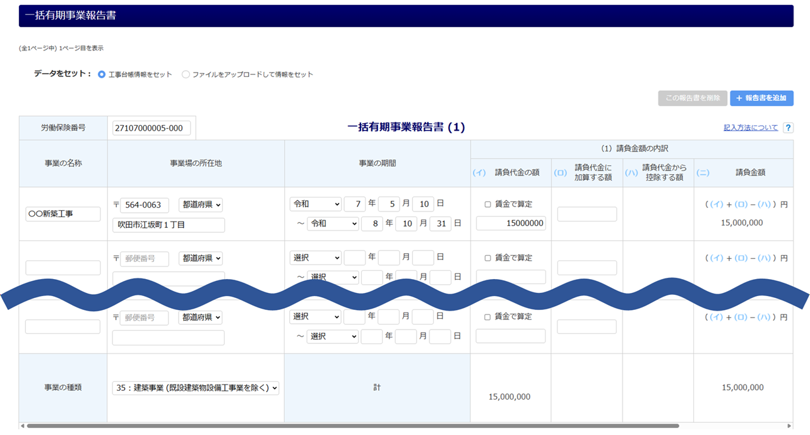Check 賃金で算定 in the second row
810x435 pixels.
click(x=487, y=258)
